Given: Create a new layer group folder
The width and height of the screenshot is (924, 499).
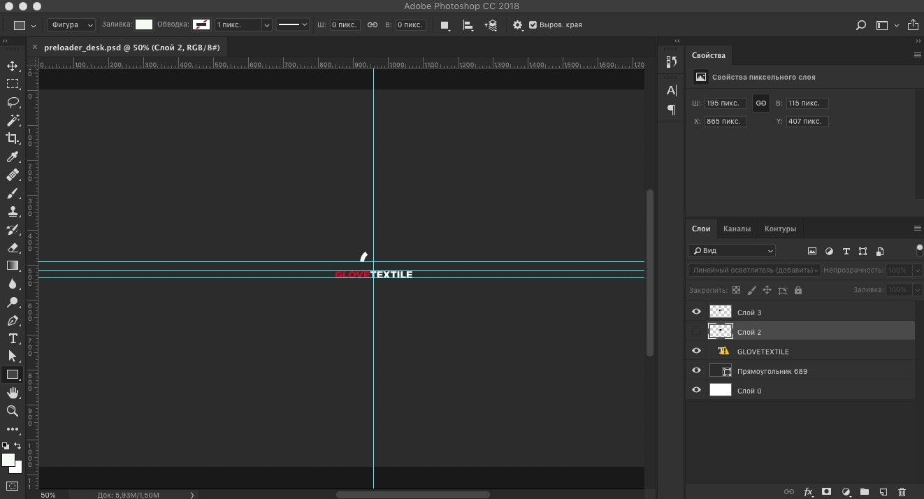Looking at the screenshot, I should point(864,492).
